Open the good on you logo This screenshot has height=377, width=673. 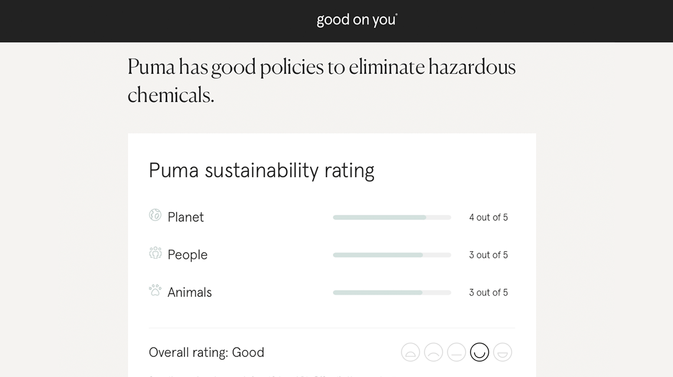click(x=357, y=20)
